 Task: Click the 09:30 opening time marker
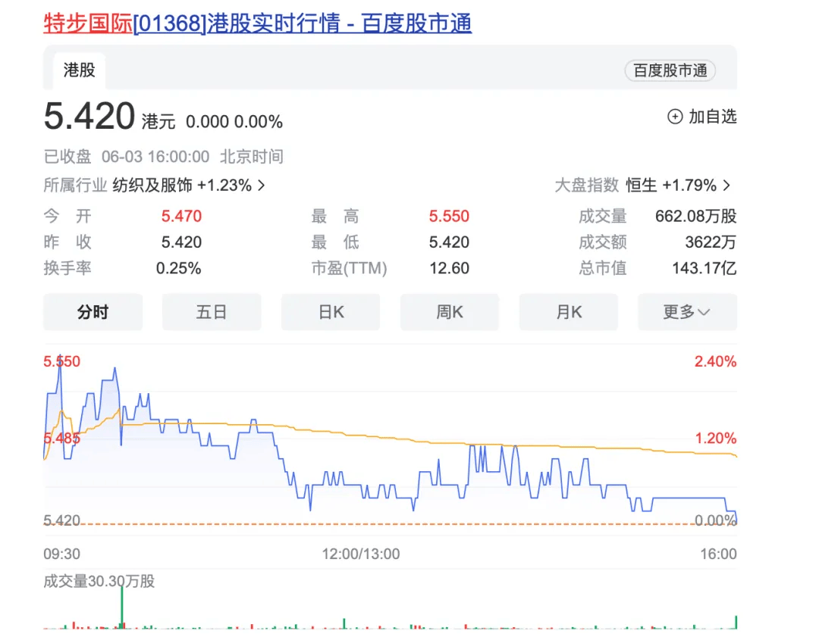click(61, 554)
